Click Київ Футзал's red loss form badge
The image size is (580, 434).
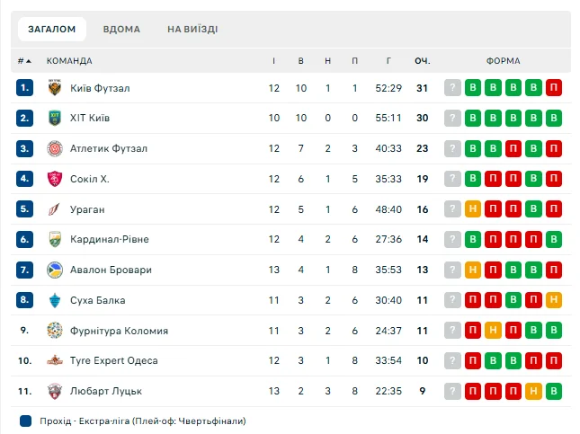(x=554, y=88)
